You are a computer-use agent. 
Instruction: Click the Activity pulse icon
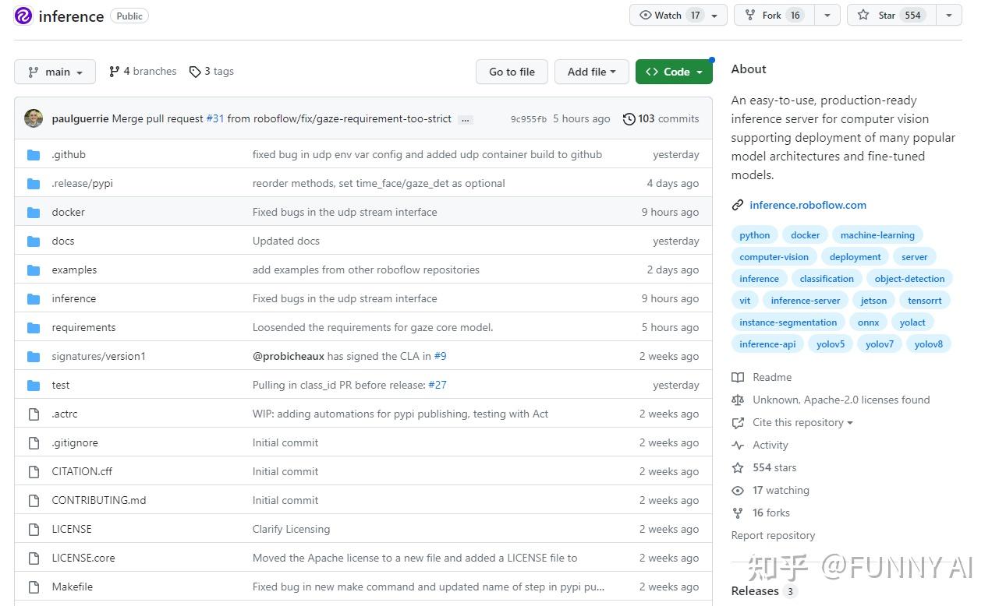click(x=738, y=446)
